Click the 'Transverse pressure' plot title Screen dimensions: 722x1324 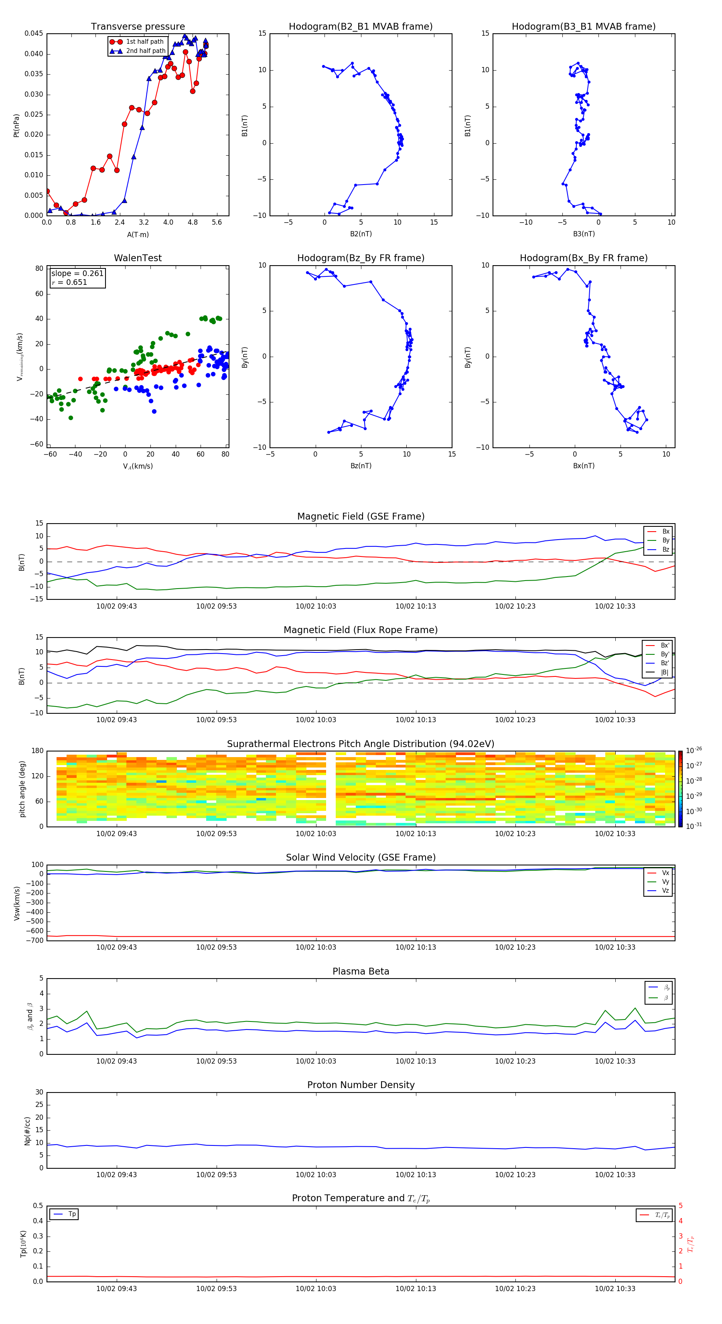tap(138, 27)
